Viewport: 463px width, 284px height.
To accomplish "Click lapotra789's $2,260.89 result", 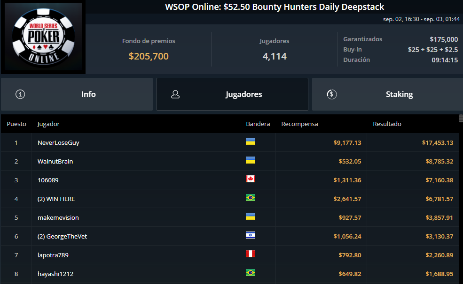I will point(439,255).
